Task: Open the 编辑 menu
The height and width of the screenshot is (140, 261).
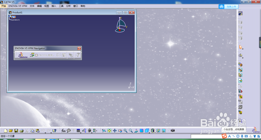Action: tap(39, 6)
